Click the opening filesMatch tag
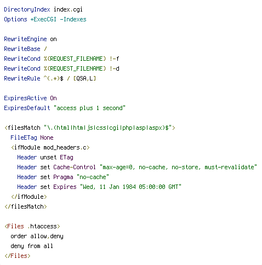 point(90,128)
